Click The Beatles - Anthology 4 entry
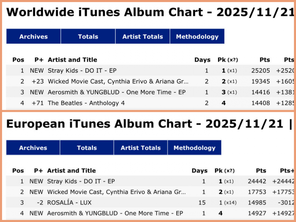Screen dimensions: 296x222 click(86, 103)
